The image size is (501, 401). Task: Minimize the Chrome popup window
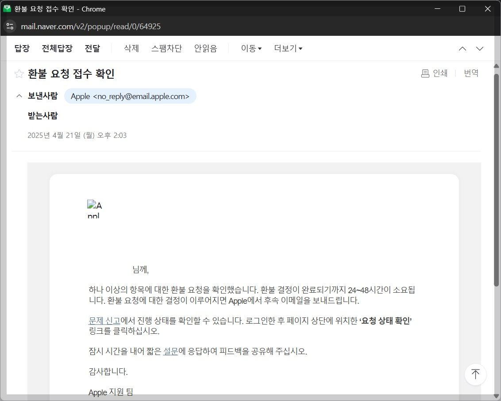pyautogui.click(x=437, y=8)
